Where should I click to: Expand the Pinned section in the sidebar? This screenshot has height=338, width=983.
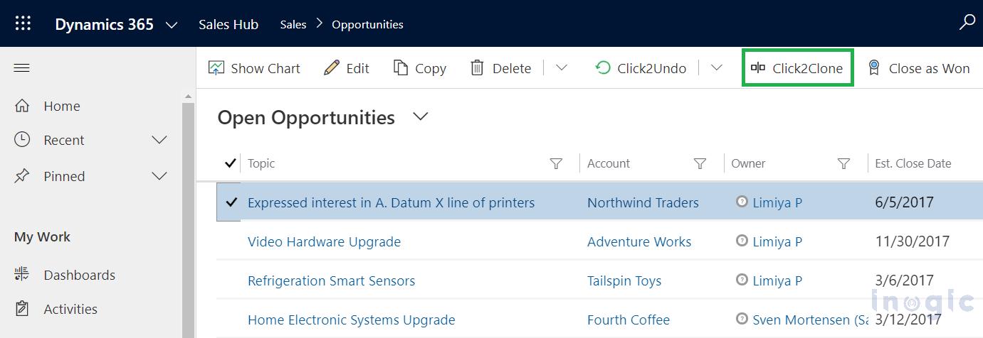(159, 176)
